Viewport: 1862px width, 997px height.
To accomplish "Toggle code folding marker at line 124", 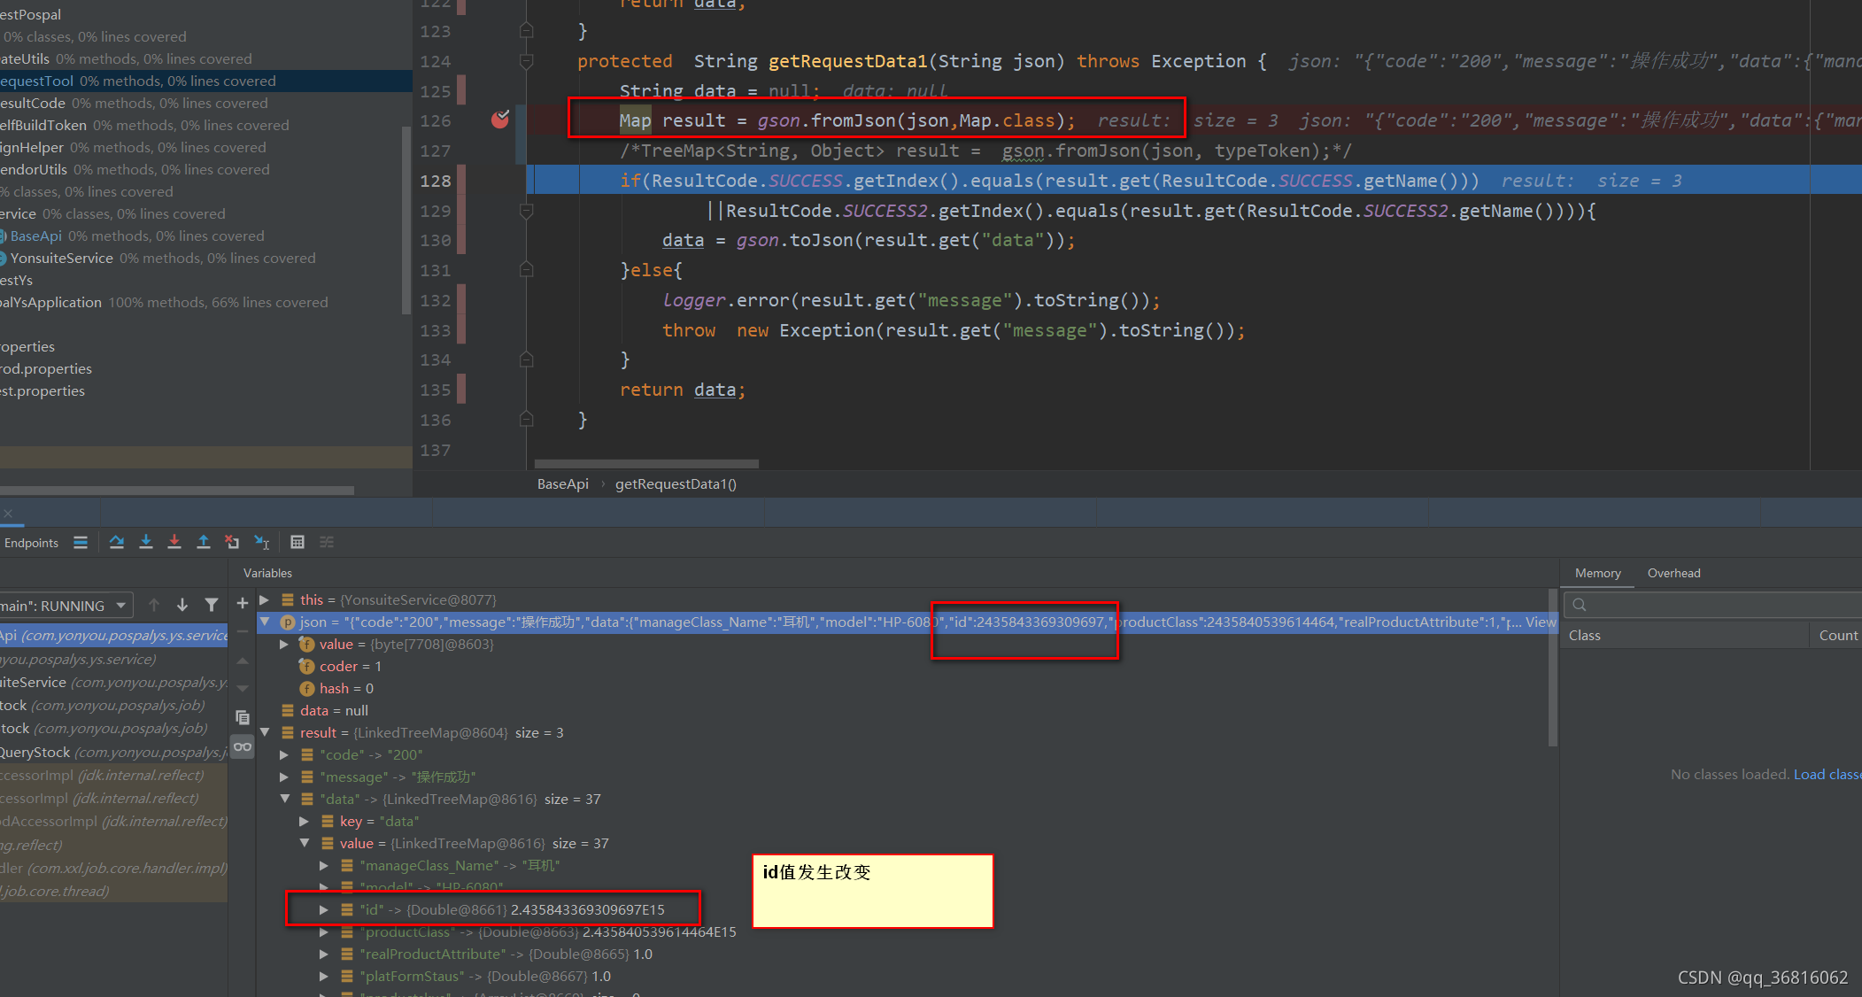I will pos(526,61).
